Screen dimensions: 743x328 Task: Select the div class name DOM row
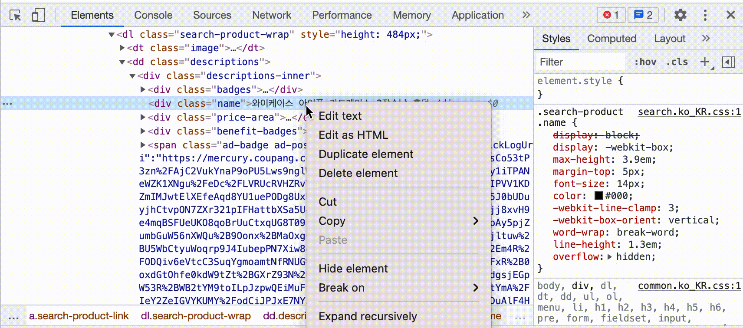266,103
